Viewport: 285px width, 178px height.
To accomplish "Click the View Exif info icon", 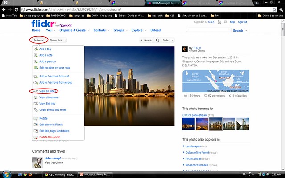I will 36,104.
